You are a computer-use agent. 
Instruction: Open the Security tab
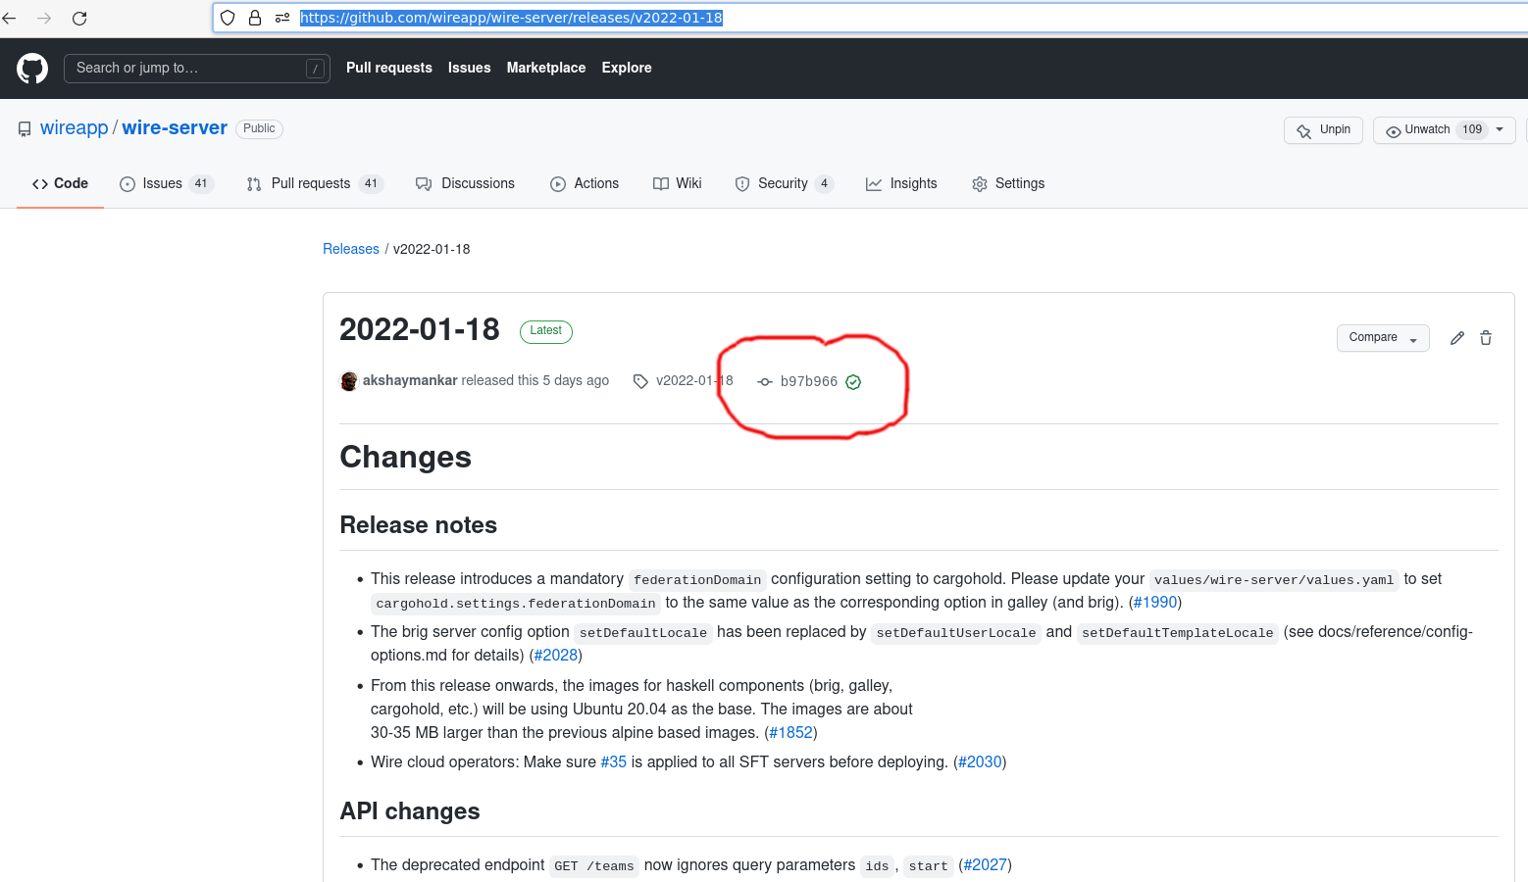[x=783, y=184]
